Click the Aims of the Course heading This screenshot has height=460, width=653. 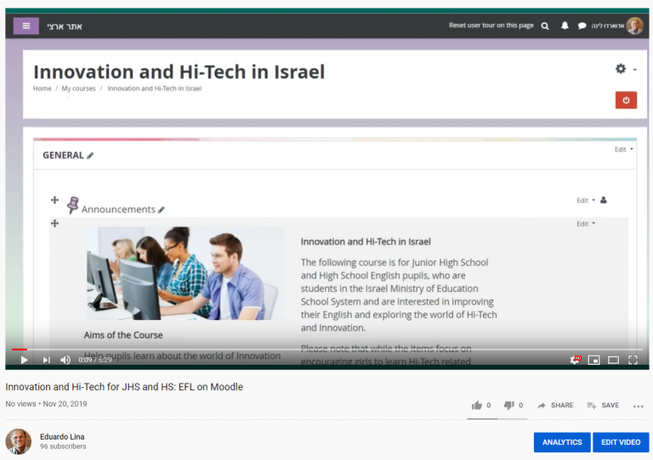coord(123,335)
